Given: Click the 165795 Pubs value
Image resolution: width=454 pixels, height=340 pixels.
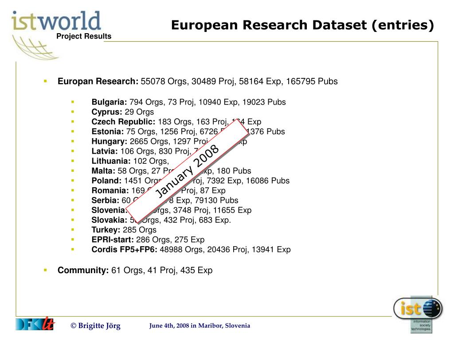Looking at the screenshot, I should tap(312, 81).
